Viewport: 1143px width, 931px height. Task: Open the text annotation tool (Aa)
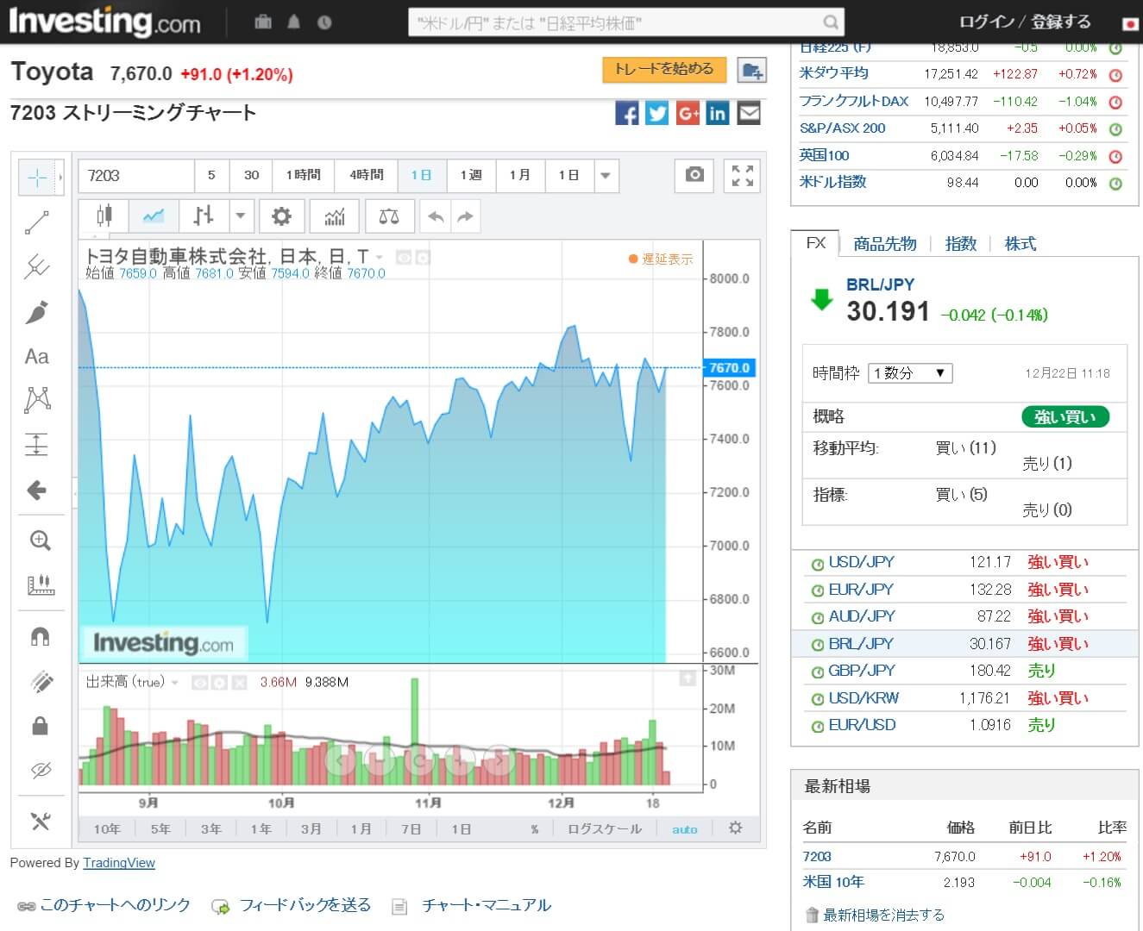pyautogui.click(x=36, y=356)
